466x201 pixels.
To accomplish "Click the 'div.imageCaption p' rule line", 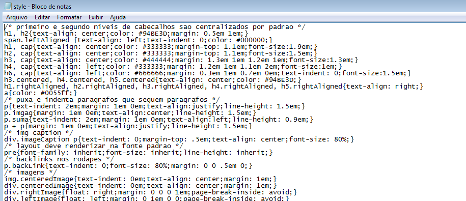I will (179, 139).
